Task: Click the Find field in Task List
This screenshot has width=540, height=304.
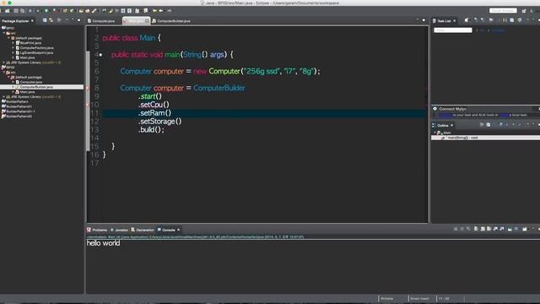Action: click(x=453, y=30)
